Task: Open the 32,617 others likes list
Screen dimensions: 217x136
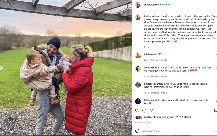Action: (x=183, y=117)
